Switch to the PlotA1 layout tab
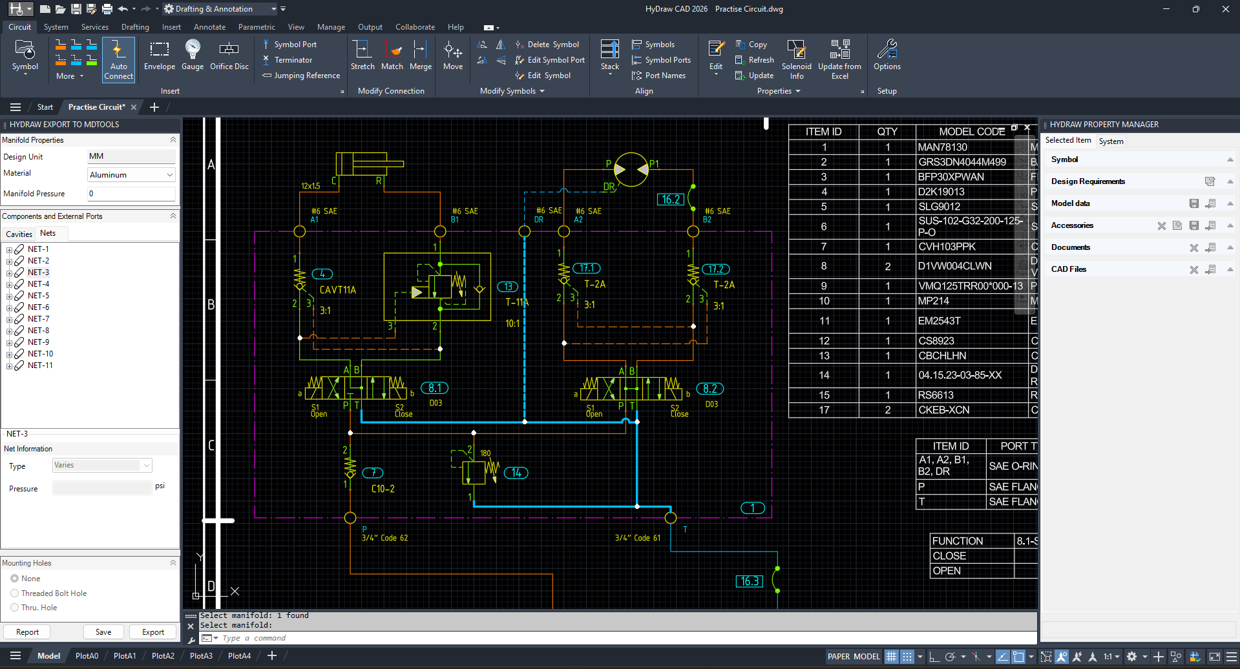The height and width of the screenshot is (669, 1240). [124, 655]
